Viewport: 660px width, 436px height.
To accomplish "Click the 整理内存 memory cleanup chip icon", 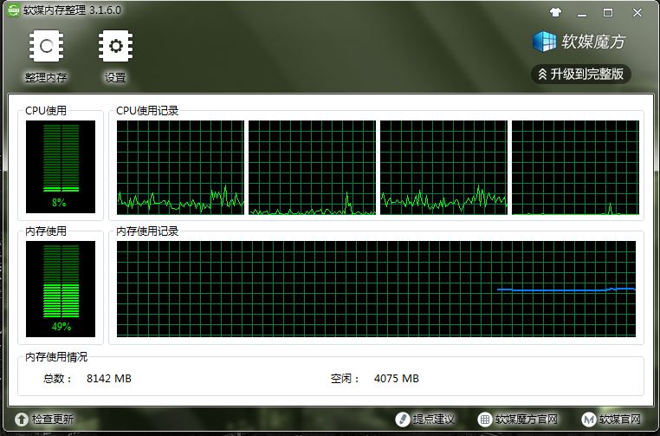I will pos(46,46).
